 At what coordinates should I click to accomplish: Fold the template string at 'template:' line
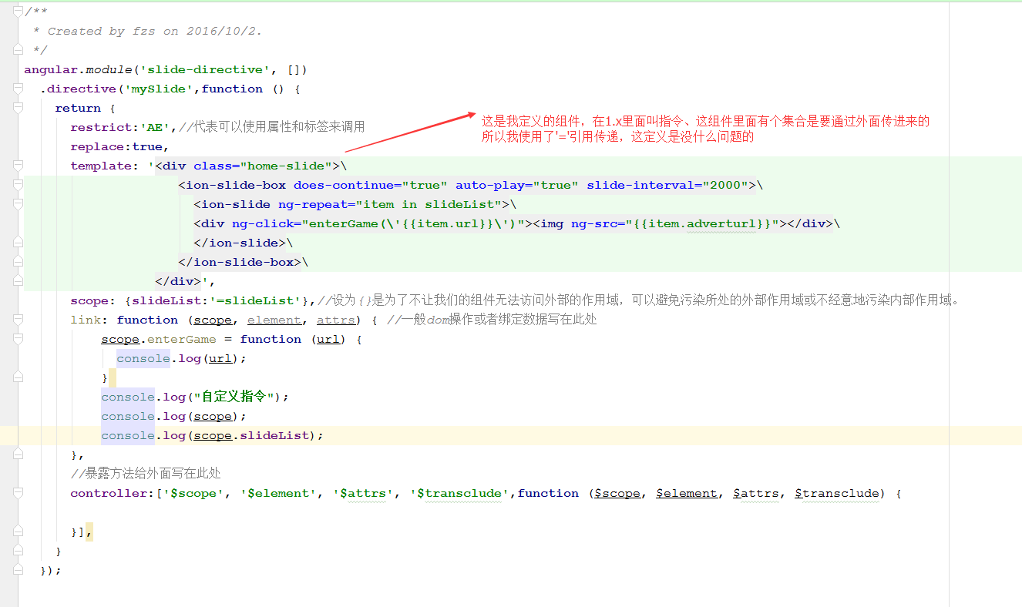[x=18, y=166]
